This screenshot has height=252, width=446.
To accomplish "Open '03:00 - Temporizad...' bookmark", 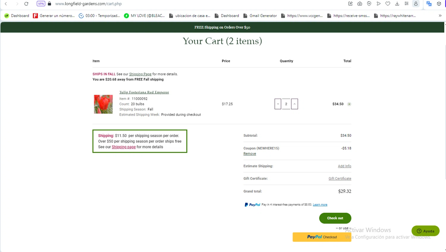I will pos(99,16).
